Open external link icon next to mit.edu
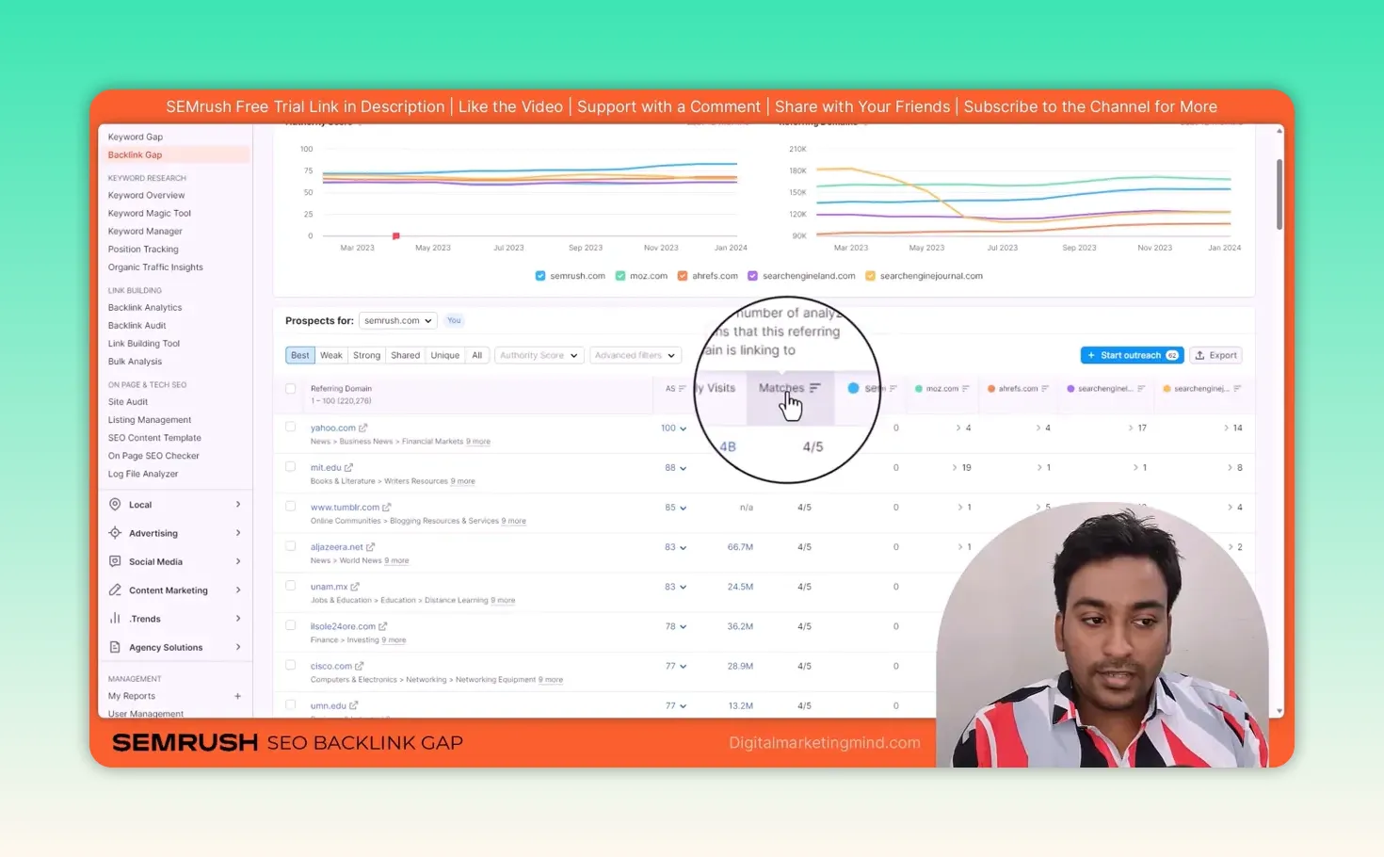1384x857 pixels. click(348, 467)
